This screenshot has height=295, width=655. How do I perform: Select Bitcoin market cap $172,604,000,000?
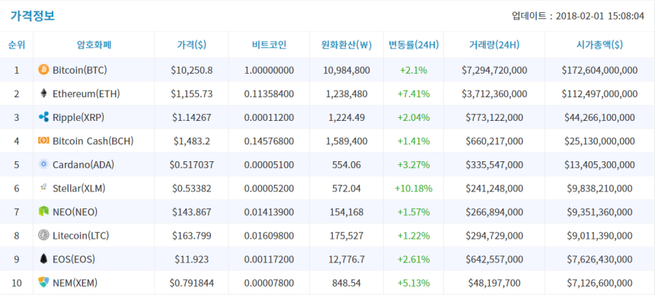click(x=599, y=70)
